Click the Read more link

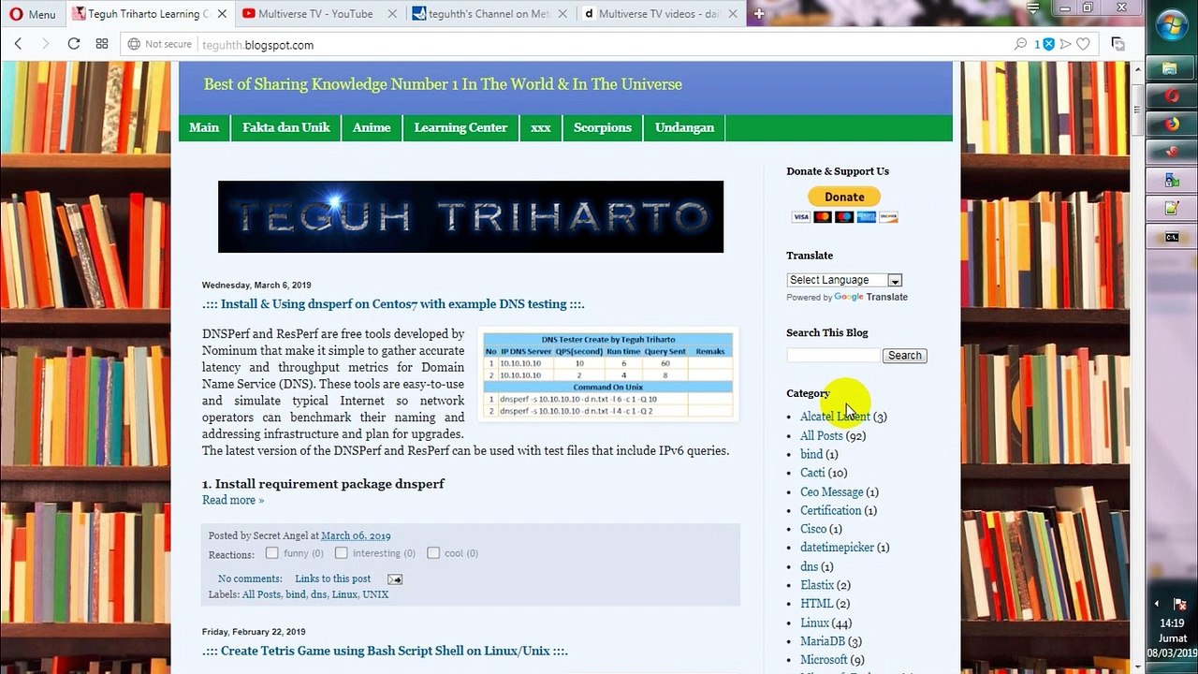233,500
